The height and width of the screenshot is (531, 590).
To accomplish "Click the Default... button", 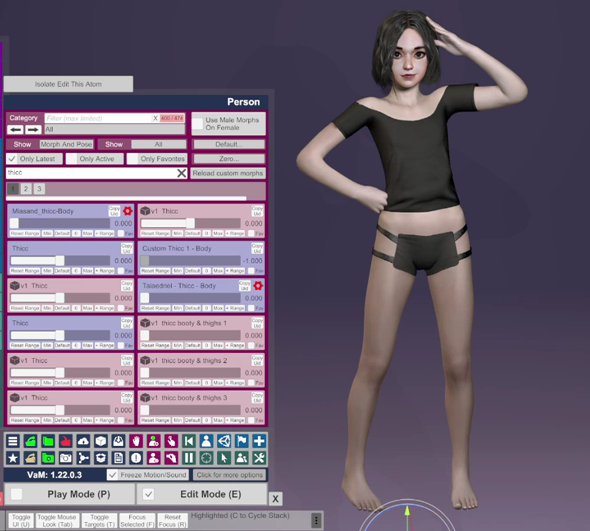I will click(x=229, y=144).
